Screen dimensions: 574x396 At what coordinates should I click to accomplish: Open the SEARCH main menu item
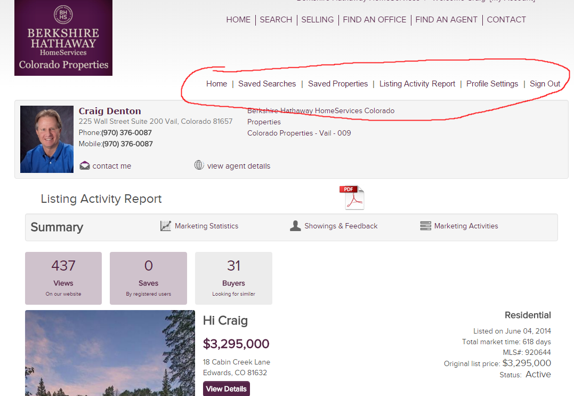pos(276,20)
